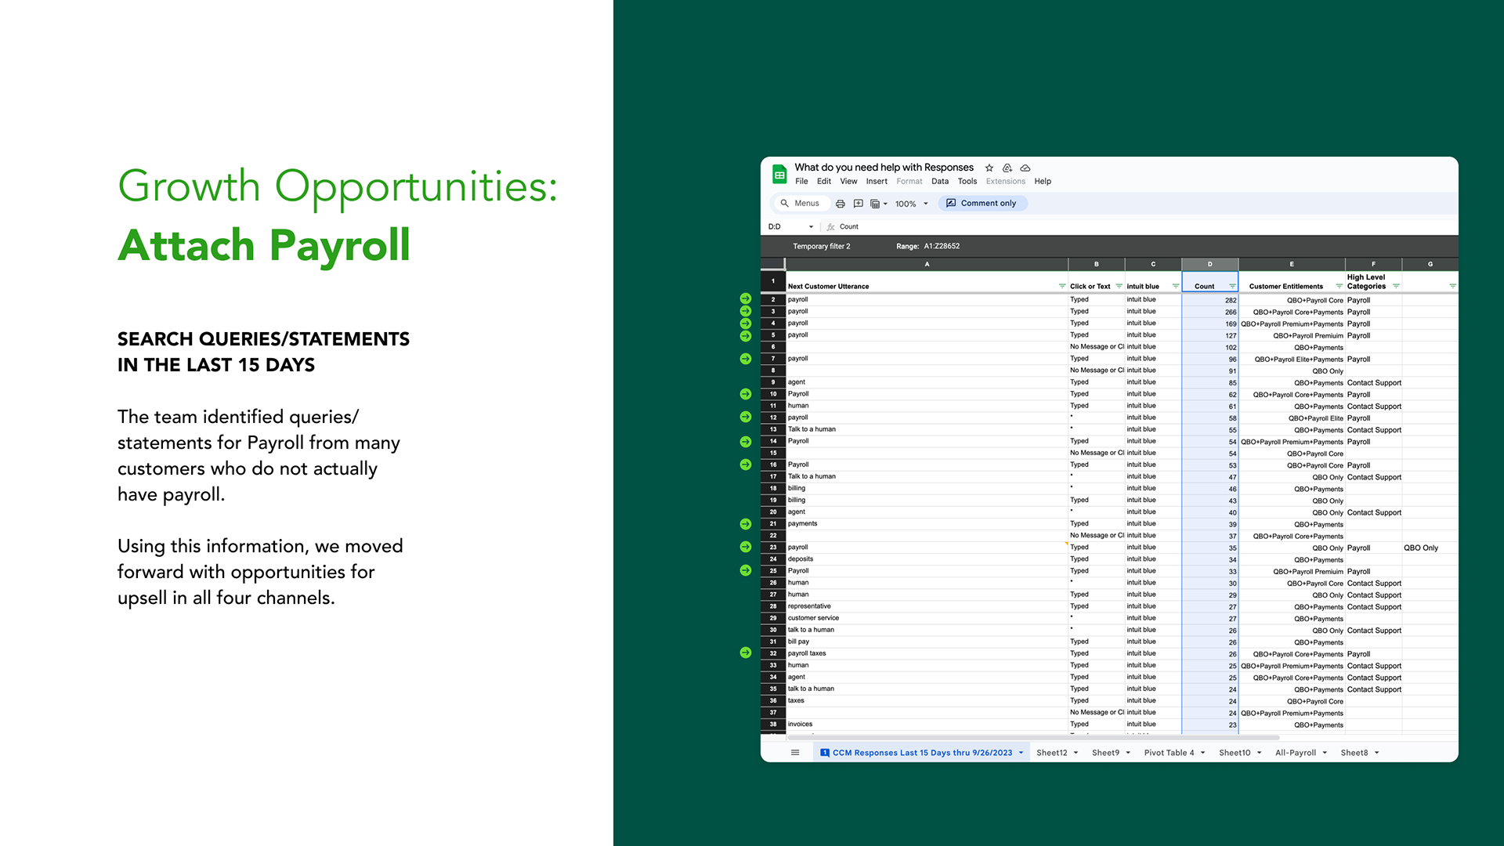Open the name box dropdown arrow
The height and width of the screenshot is (846, 1504).
811,227
